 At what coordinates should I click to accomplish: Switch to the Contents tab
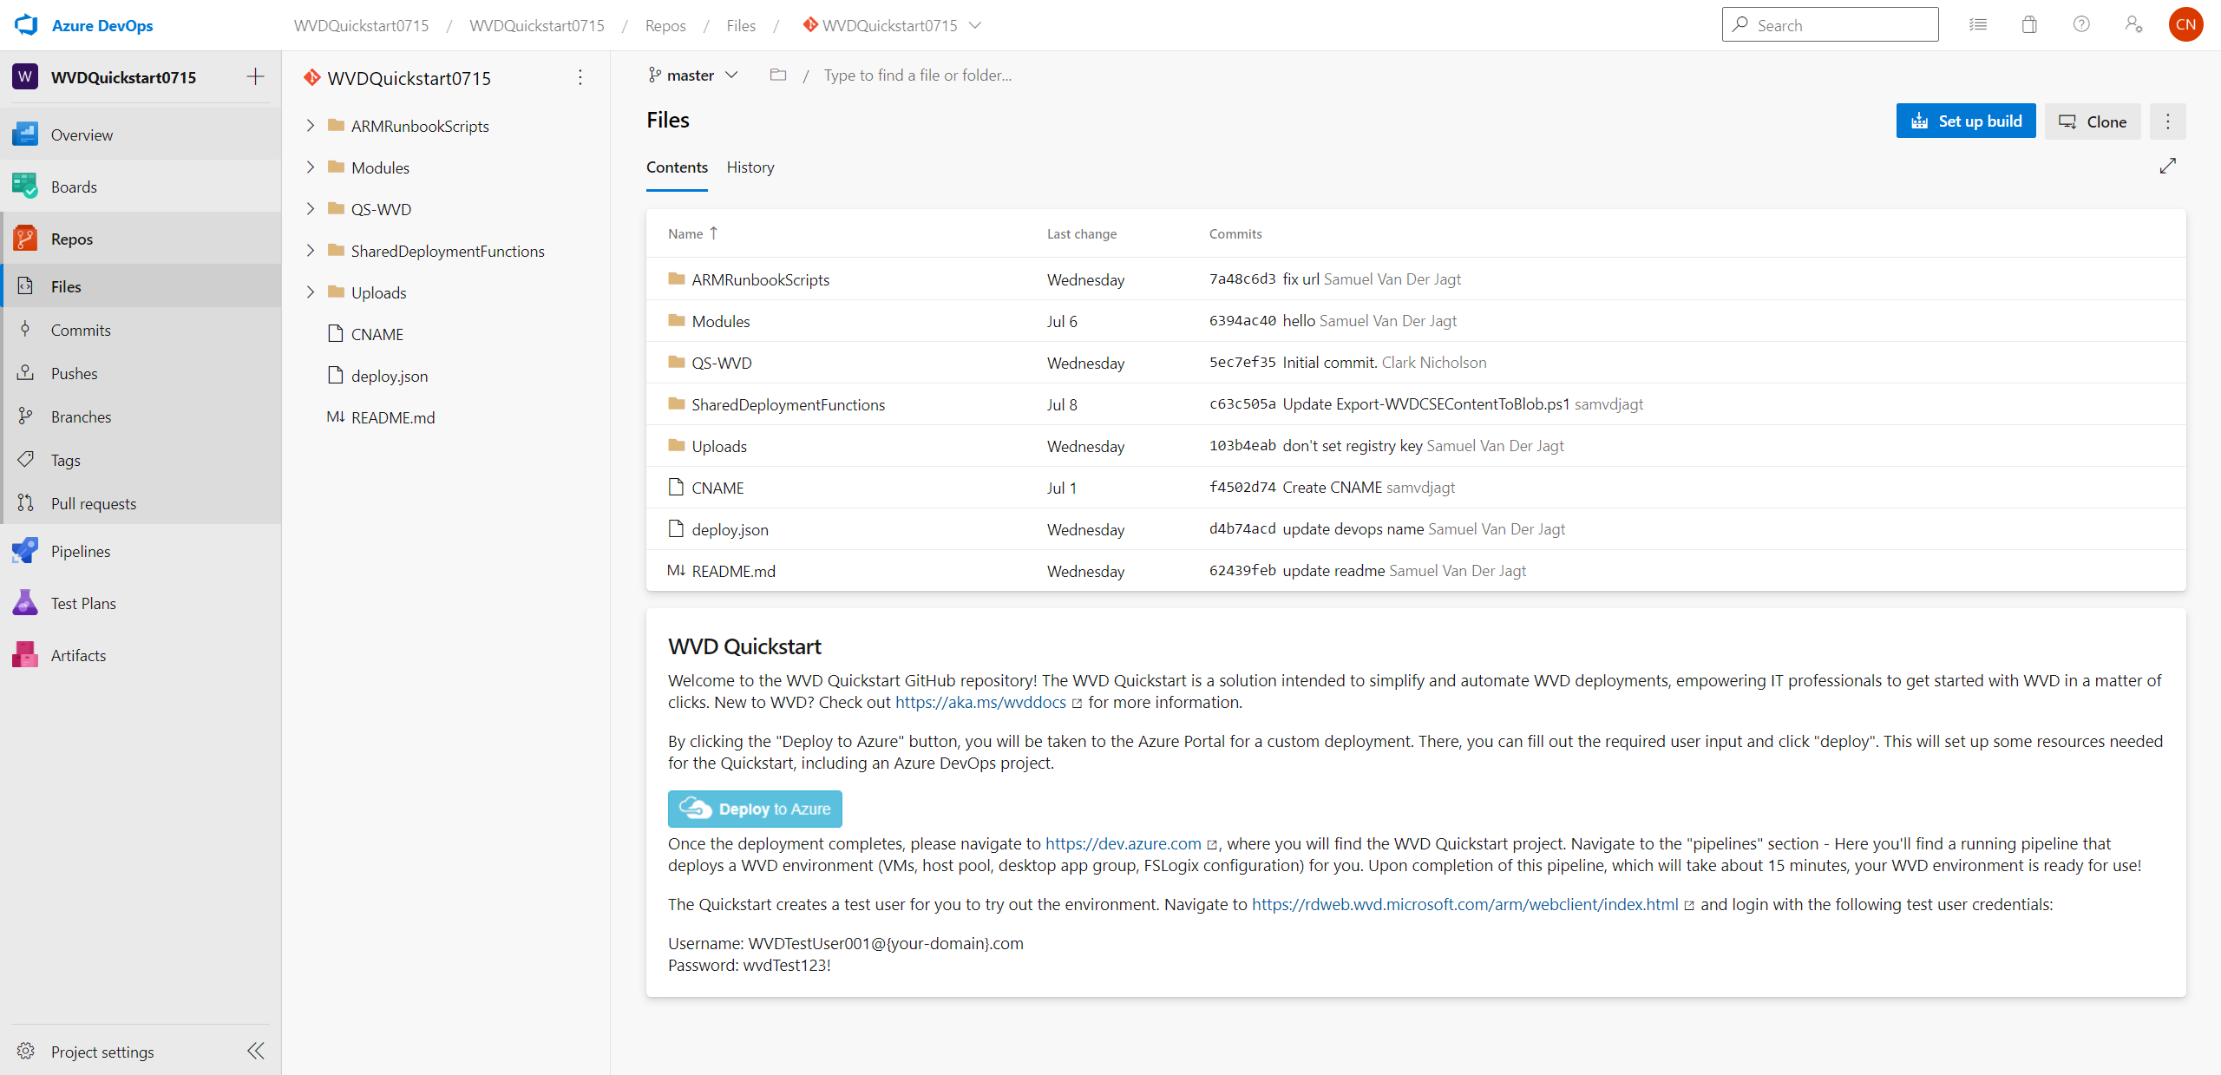point(677,167)
